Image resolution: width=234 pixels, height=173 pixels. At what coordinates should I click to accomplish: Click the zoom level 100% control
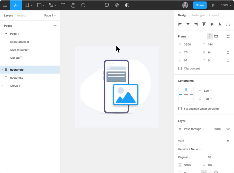(225, 5)
